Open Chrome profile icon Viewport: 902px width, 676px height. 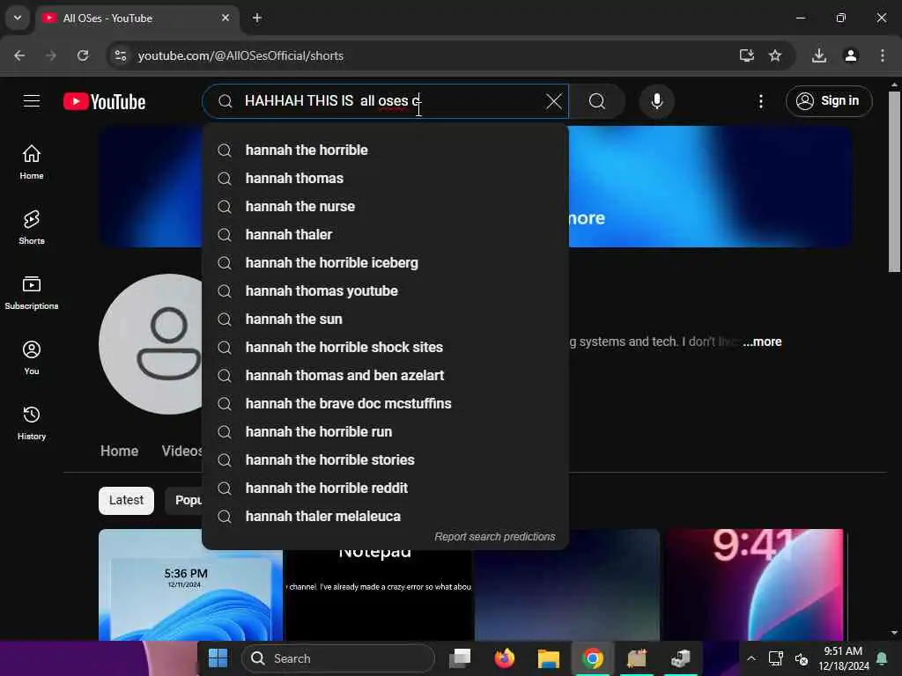[x=851, y=55]
